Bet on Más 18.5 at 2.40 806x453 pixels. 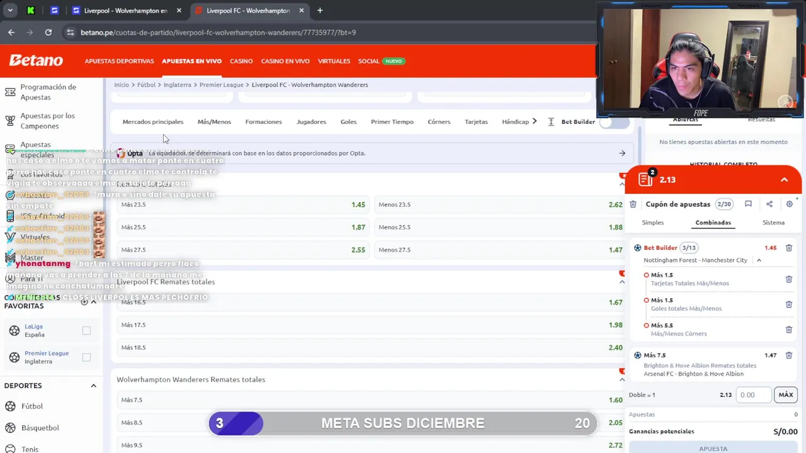coord(372,347)
